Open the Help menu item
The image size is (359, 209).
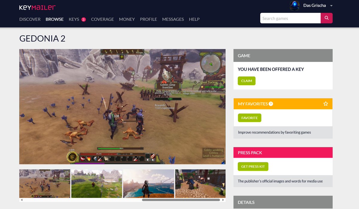click(194, 19)
